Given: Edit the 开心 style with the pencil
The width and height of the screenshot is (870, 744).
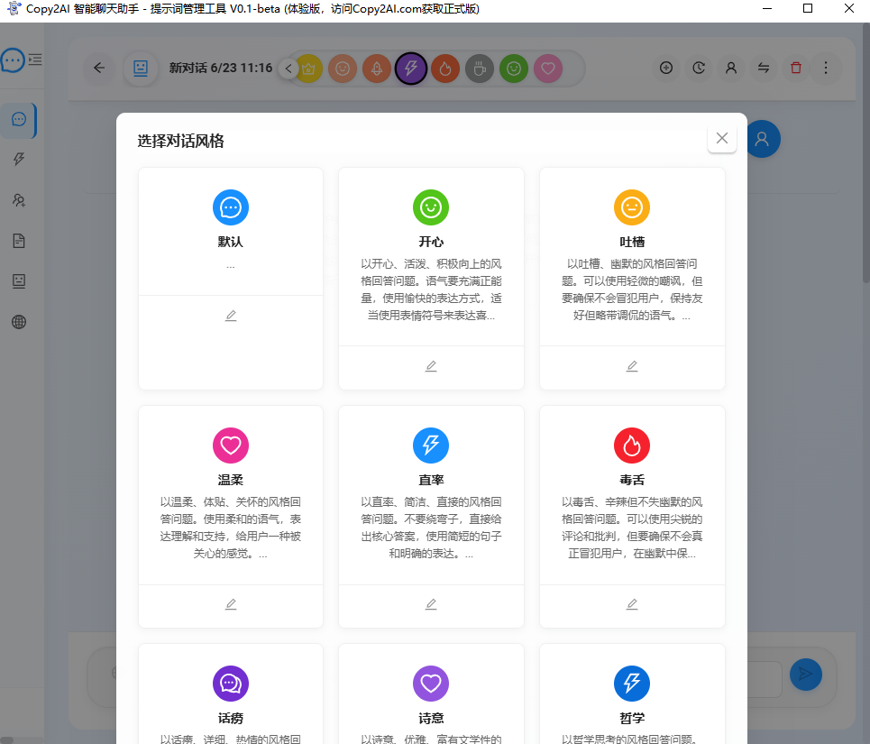Looking at the screenshot, I should tap(431, 366).
